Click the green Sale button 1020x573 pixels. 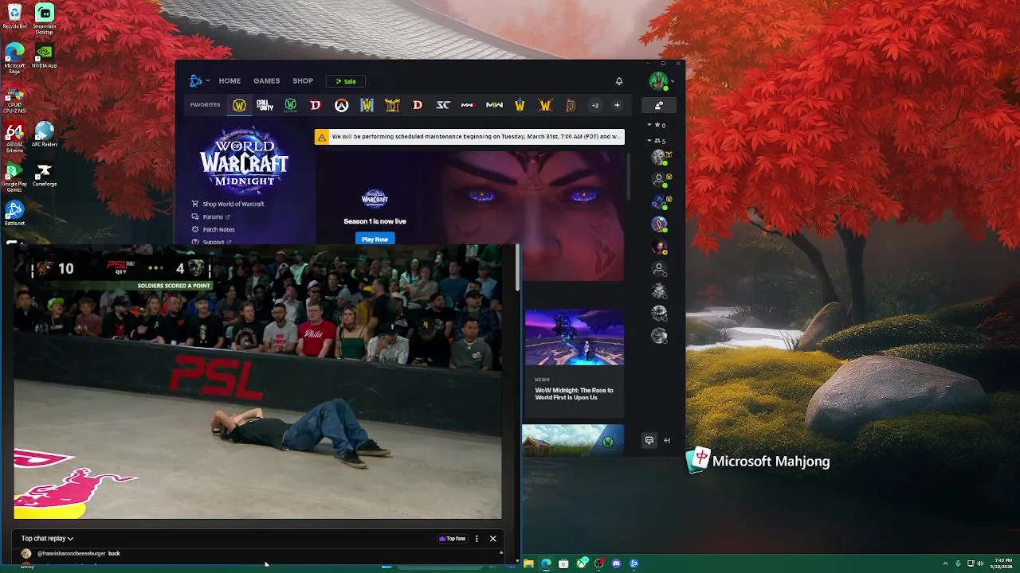346,81
